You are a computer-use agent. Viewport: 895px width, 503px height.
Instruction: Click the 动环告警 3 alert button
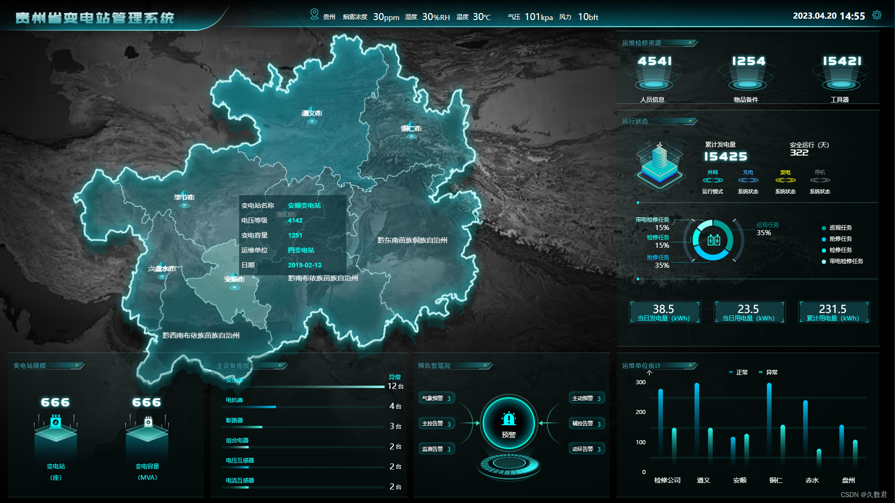[x=586, y=449]
